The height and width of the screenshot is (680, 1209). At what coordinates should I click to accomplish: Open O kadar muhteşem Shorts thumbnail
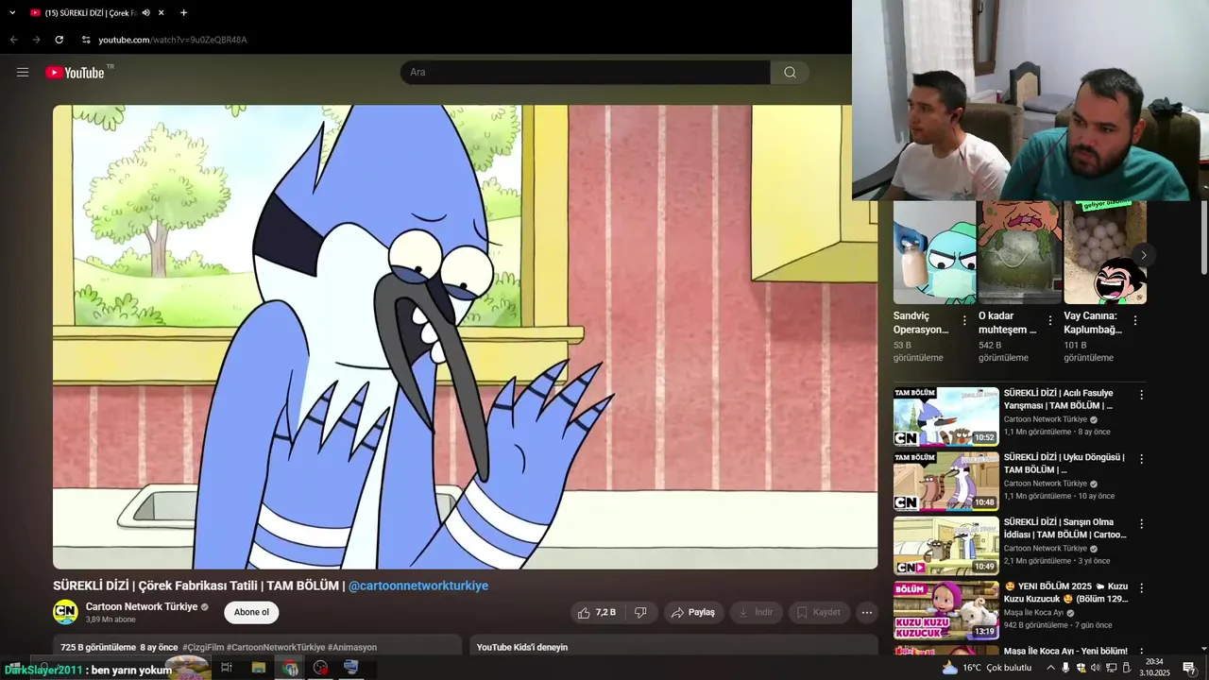pyautogui.click(x=1020, y=252)
